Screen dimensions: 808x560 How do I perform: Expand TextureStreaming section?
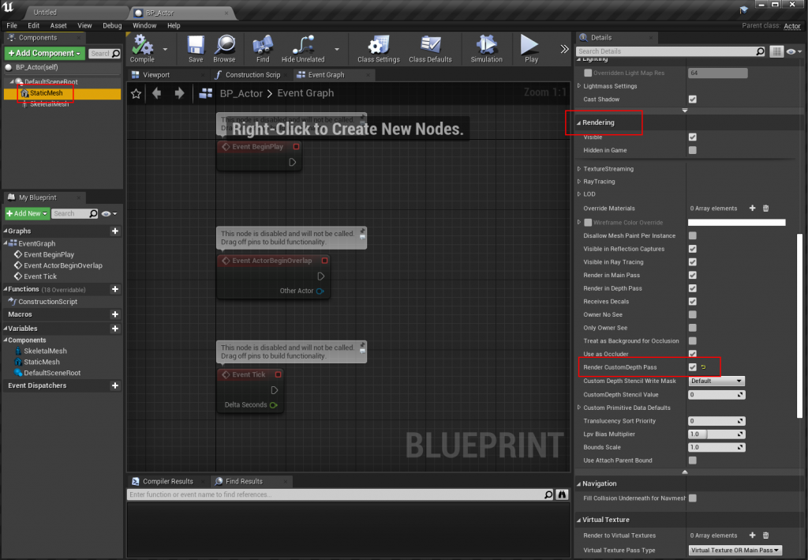pos(579,168)
